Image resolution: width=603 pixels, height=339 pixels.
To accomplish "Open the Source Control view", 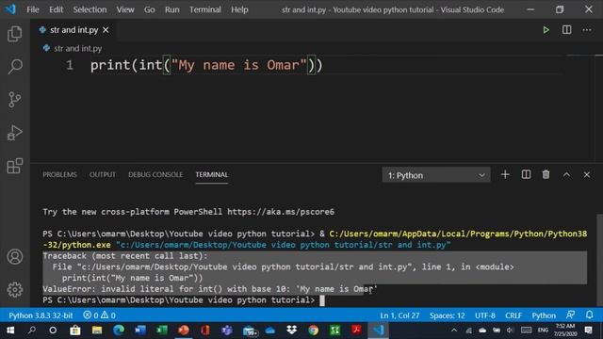I will [15, 100].
